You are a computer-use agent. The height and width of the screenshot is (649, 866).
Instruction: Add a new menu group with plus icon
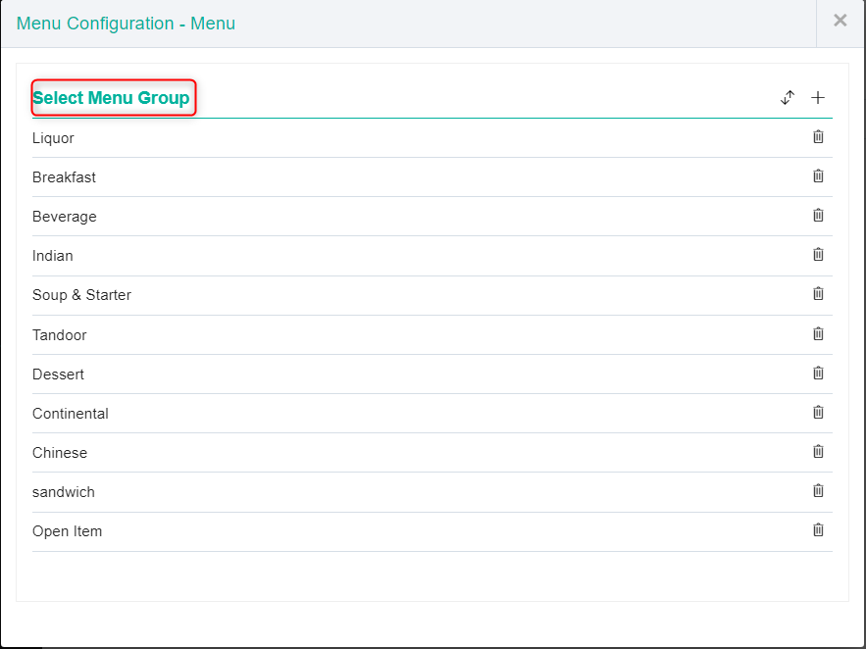pyautogui.click(x=818, y=98)
